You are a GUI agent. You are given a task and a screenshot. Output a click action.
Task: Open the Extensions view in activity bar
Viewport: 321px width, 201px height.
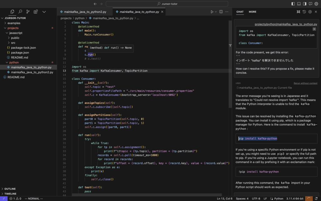pos(36,12)
